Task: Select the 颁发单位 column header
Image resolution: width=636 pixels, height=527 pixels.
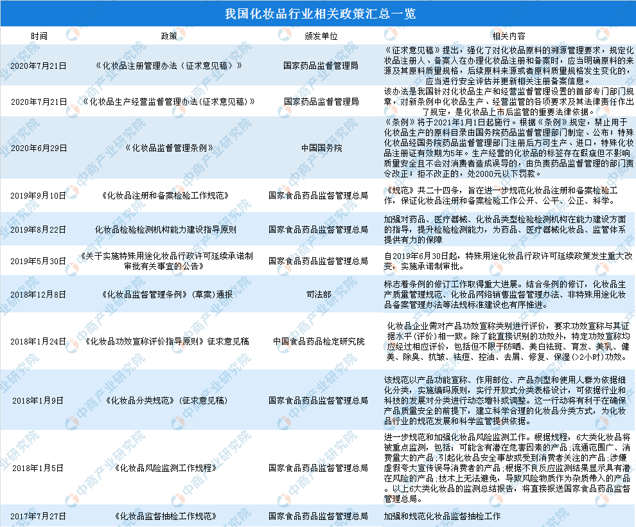Action: (321, 36)
